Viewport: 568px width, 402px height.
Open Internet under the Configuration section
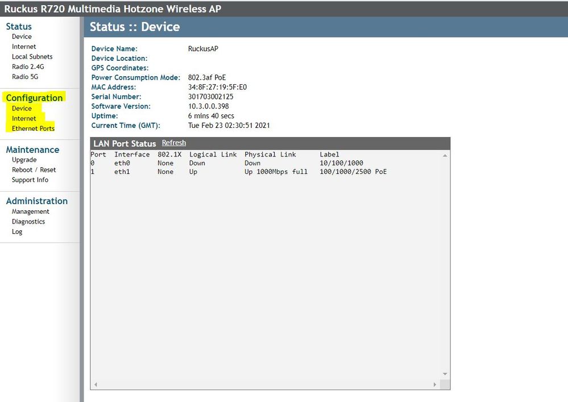click(24, 118)
